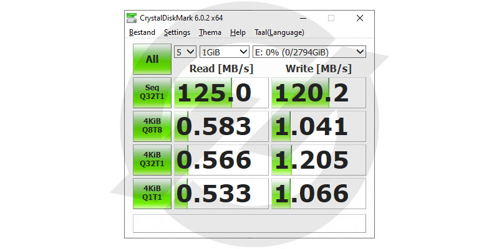This screenshot has height=249, width=499.
Task: Click the Read [MB/s] column header
Action: point(221,68)
